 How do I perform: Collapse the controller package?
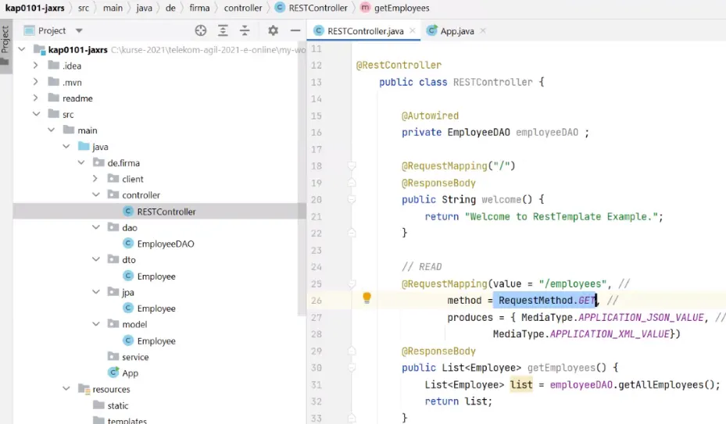pos(96,195)
